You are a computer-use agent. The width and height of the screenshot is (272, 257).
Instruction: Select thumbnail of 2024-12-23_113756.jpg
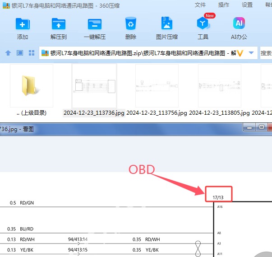pos(157,86)
